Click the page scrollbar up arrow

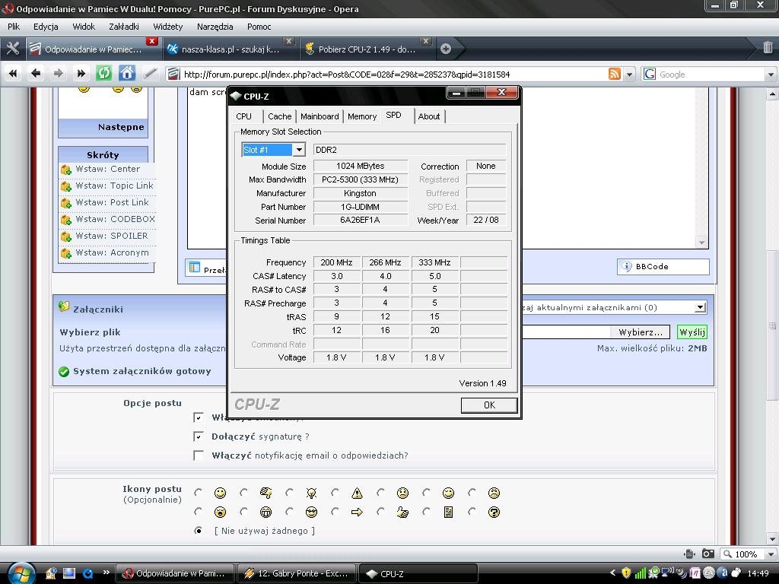[772, 94]
